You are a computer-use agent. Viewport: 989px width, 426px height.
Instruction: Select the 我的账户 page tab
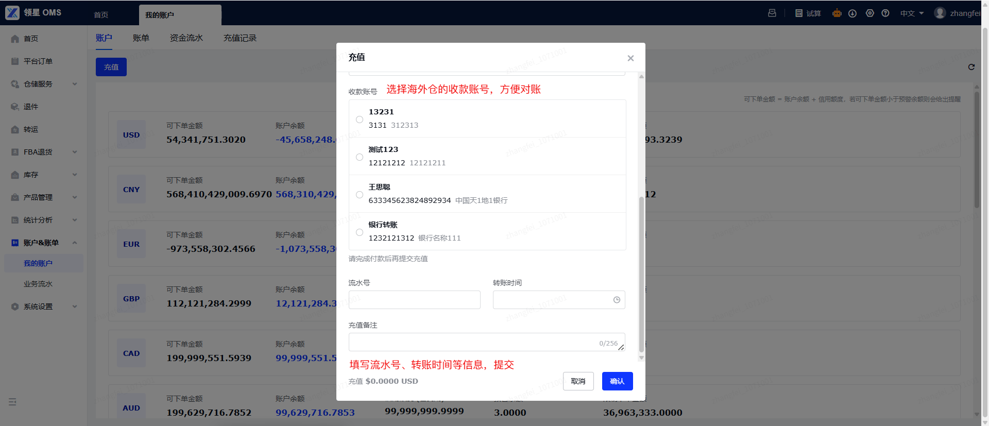(180, 15)
